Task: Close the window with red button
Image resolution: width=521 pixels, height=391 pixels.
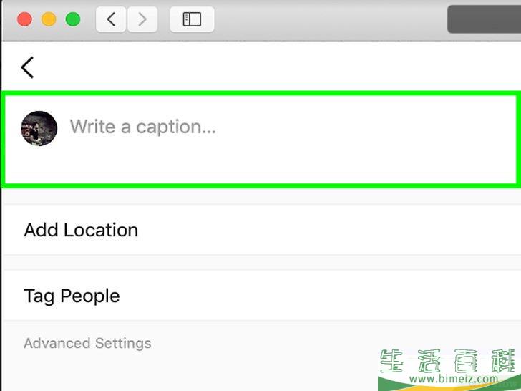Action: pyautogui.click(x=24, y=19)
